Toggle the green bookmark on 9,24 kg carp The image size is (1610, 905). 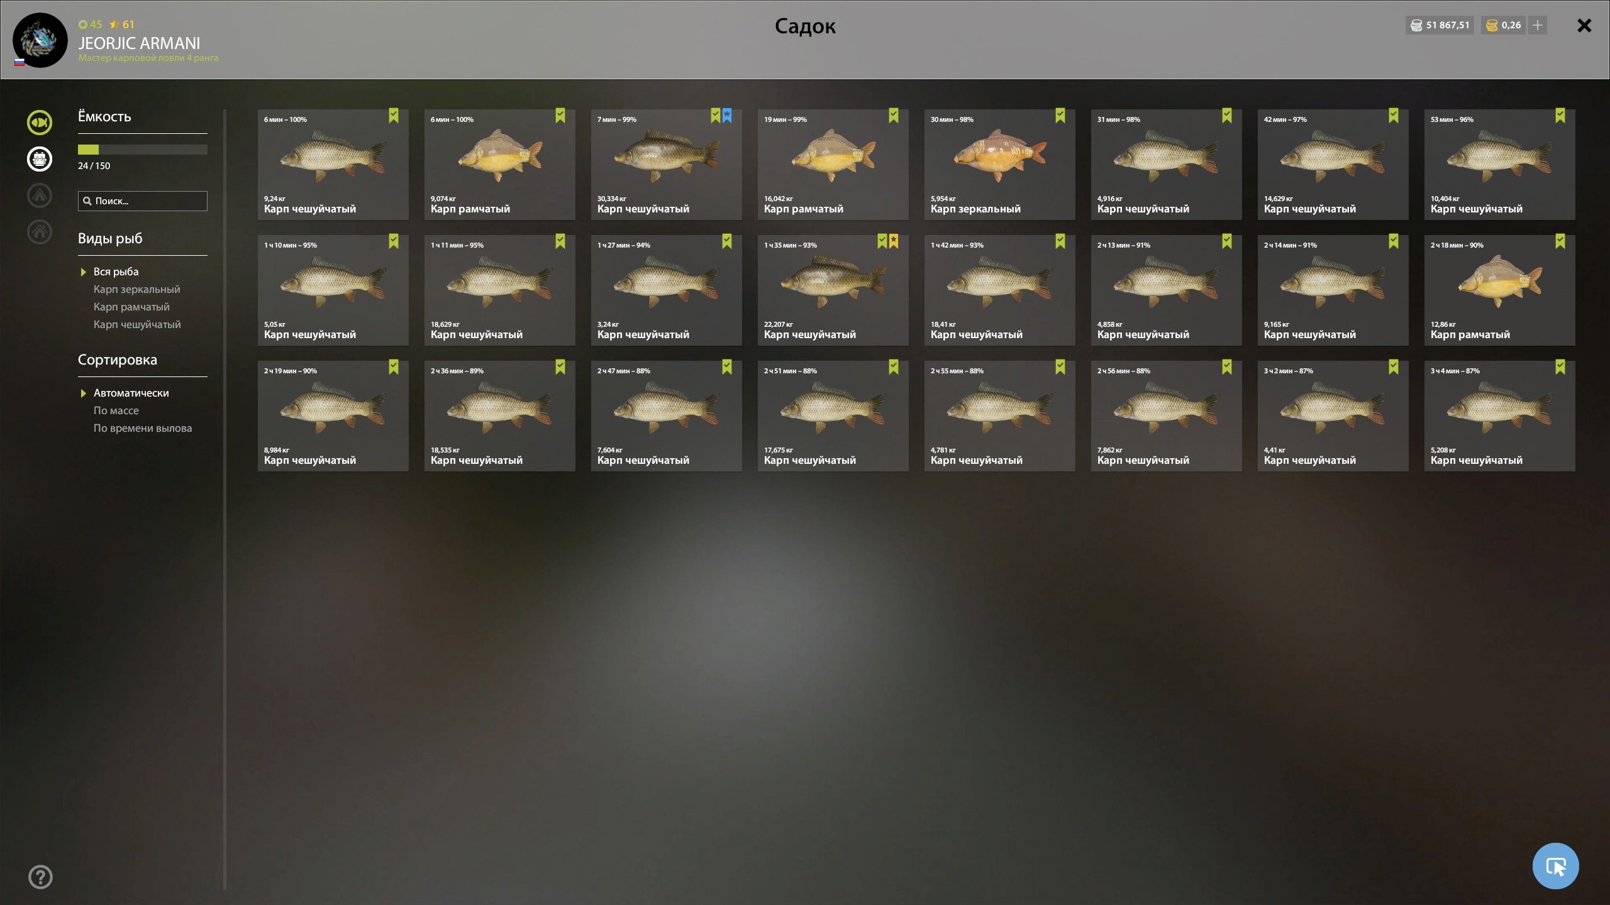tap(394, 115)
